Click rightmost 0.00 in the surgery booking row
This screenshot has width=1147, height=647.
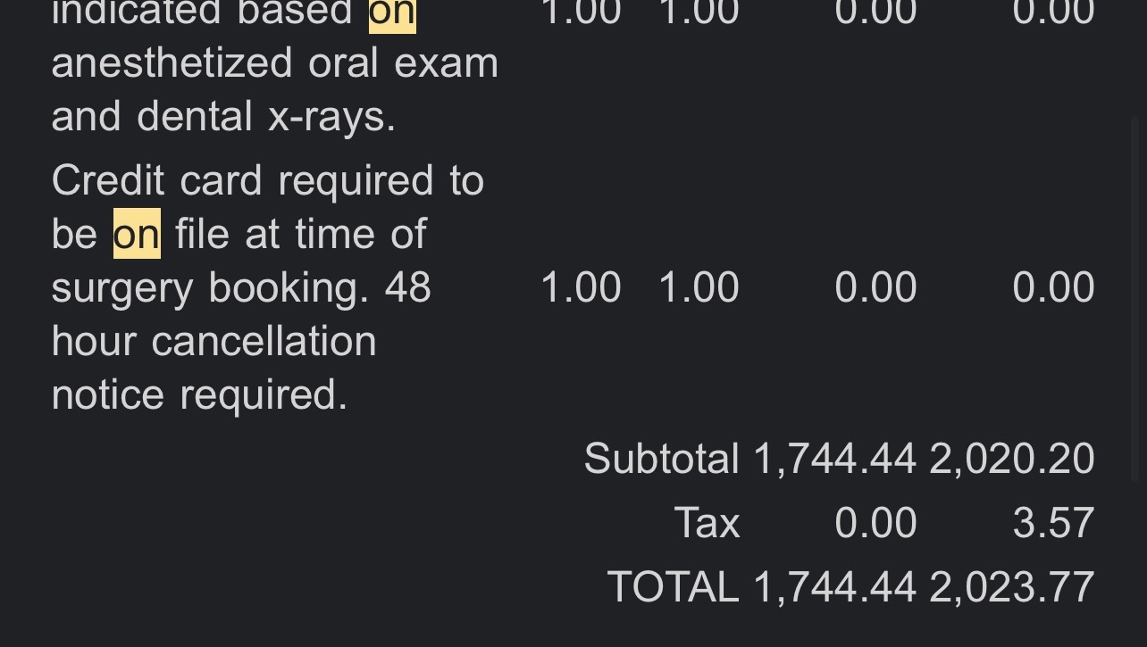pyautogui.click(x=1053, y=287)
